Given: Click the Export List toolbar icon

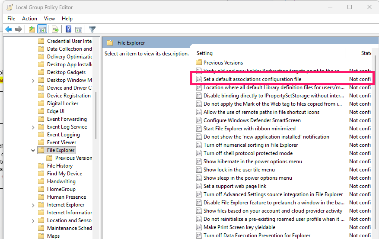Looking at the screenshot, I should [55, 29].
